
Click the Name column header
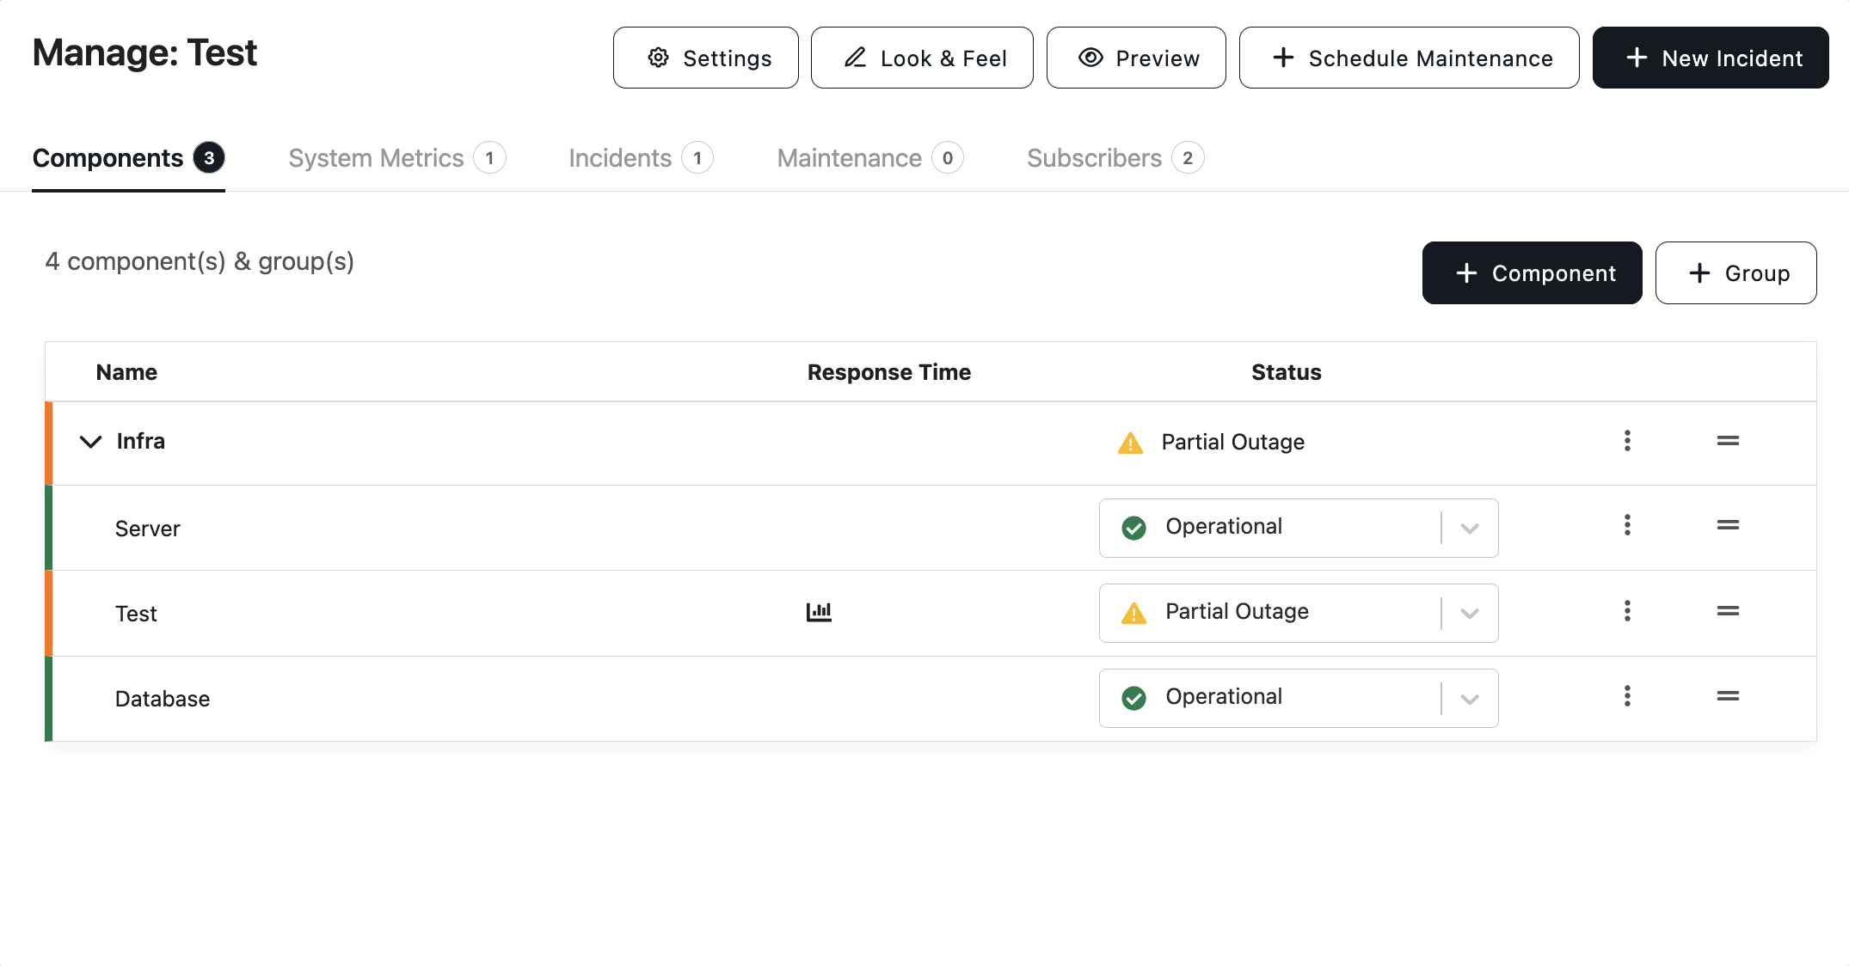126,372
